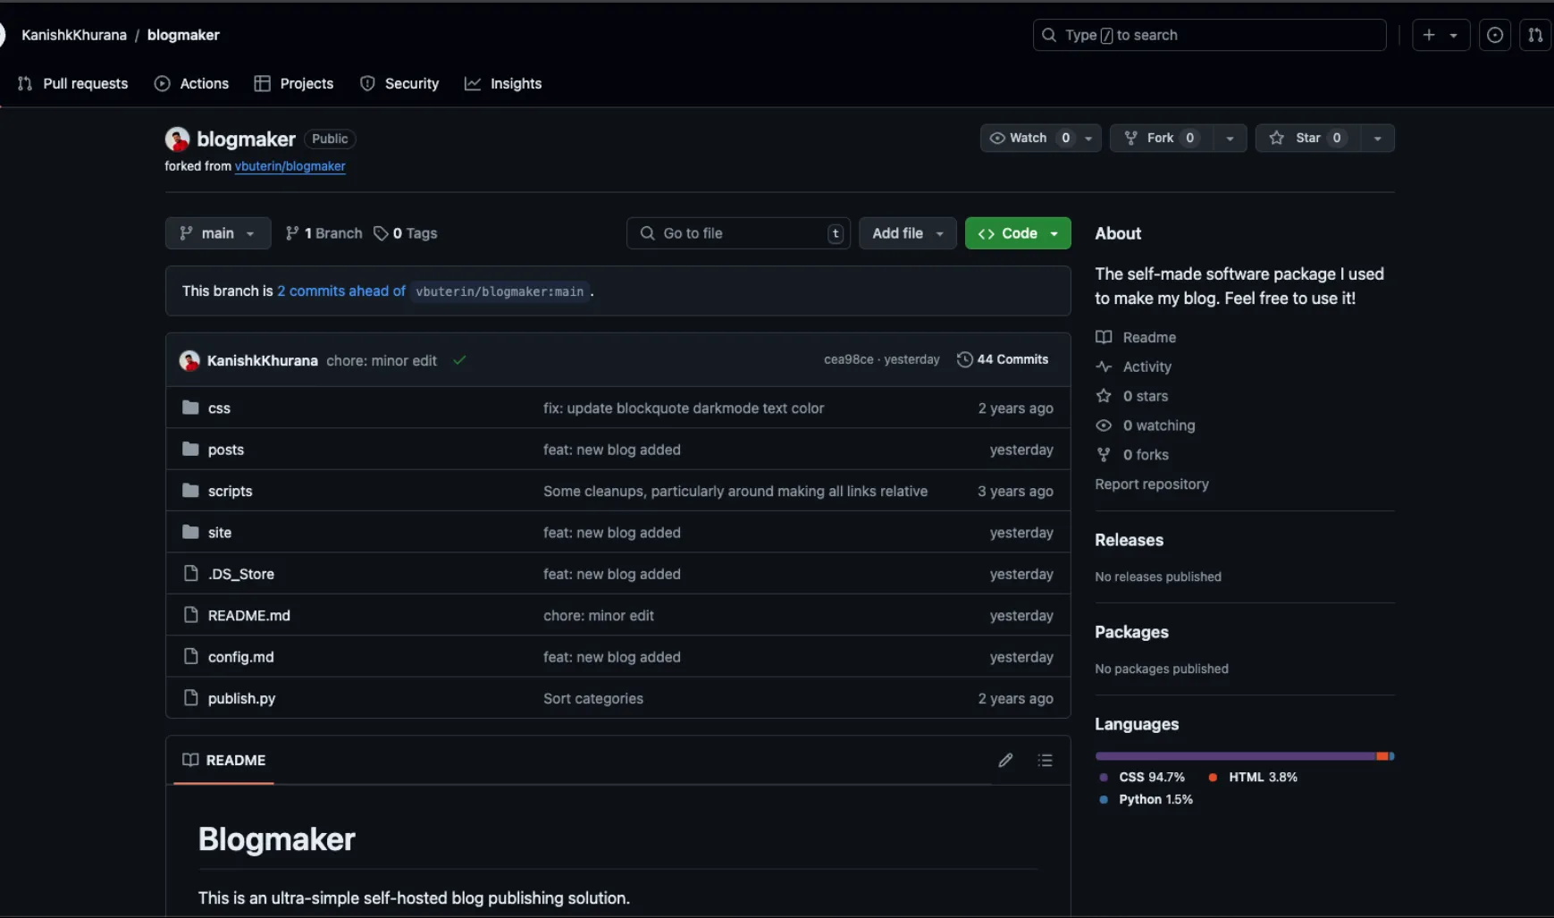This screenshot has width=1554, height=918.
Task: Open pull requests icon at top right
Action: tap(1534, 35)
